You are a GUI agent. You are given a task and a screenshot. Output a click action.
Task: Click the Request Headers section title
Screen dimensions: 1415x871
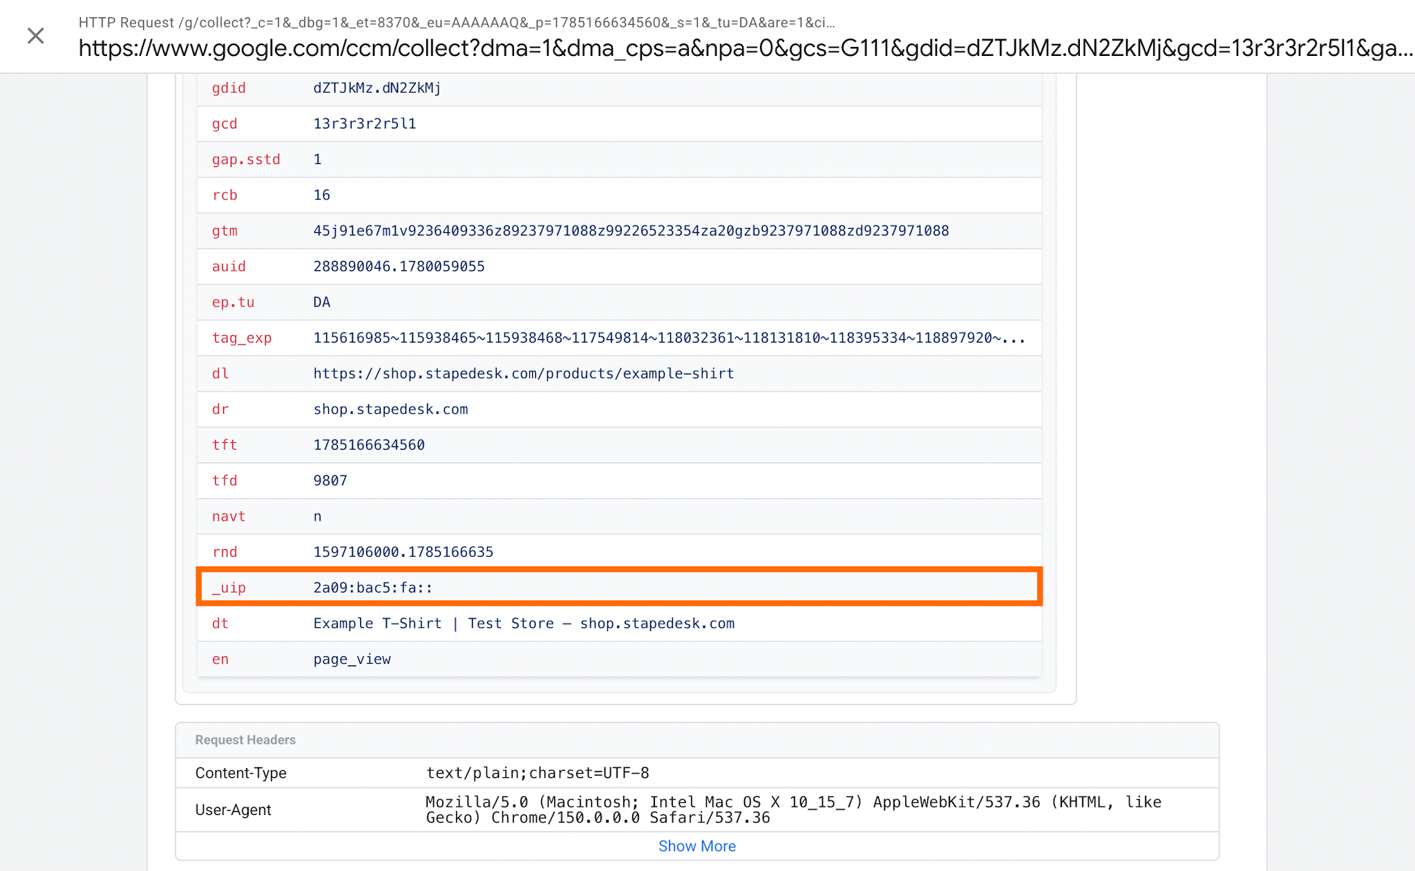[x=245, y=740]
